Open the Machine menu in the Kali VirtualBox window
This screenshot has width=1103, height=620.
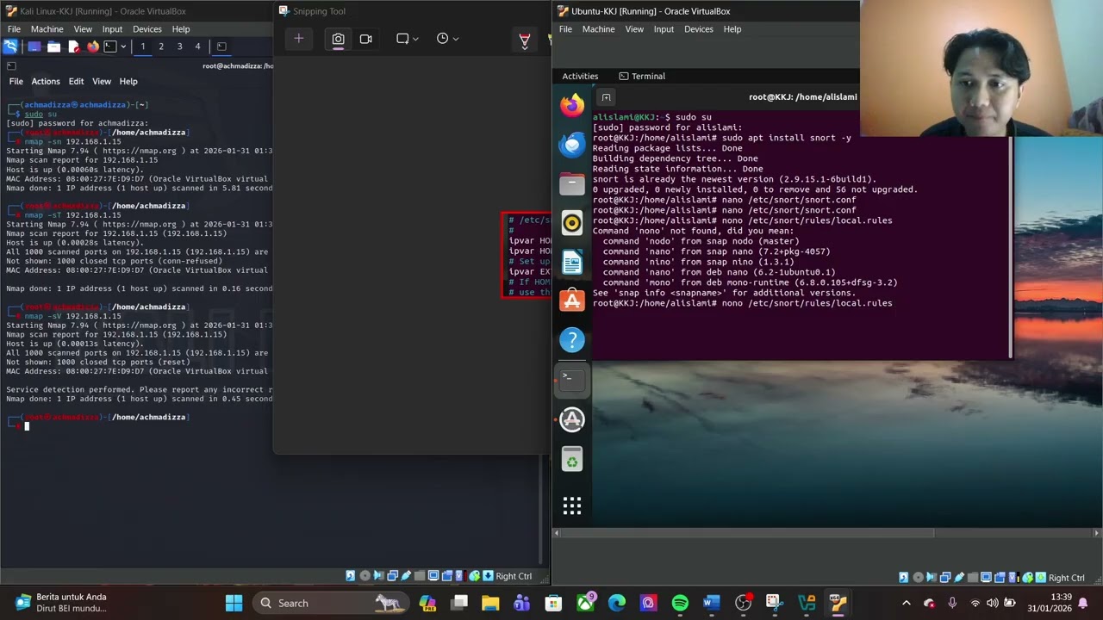(x=47, y=29)
